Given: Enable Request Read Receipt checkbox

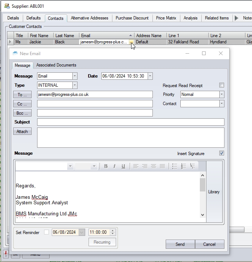Looking at the screenshot, I should pyautogui.click(x=222, y=85).
